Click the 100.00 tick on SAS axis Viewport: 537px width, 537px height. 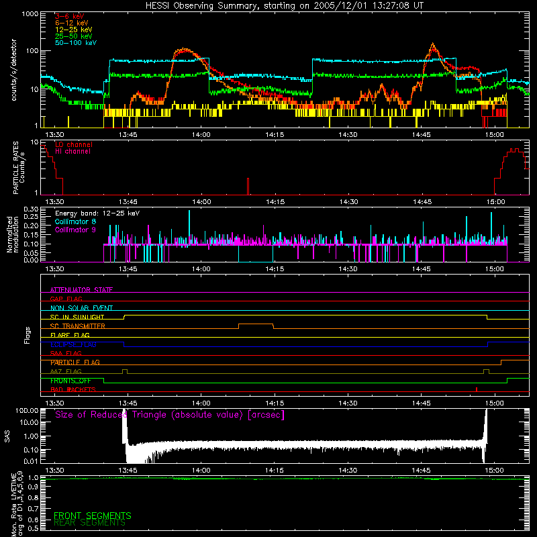[x=27, y=410]
